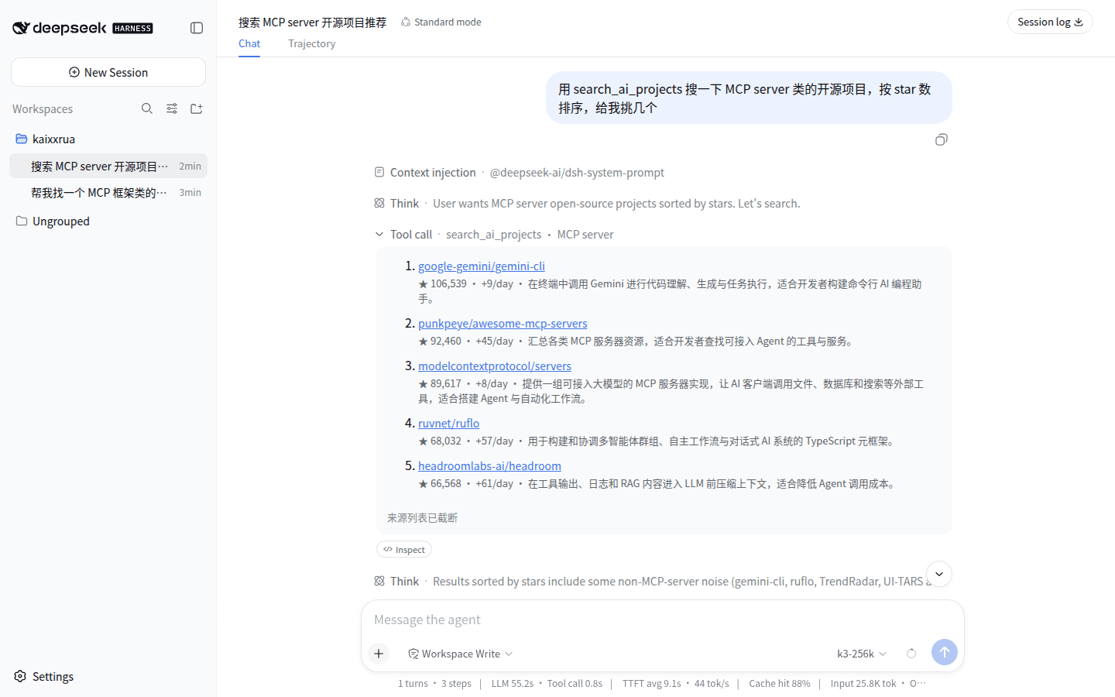1115x697 pixels.
Task: Click 'Cache hit 88%' status entry
Action: pos(780,683)
